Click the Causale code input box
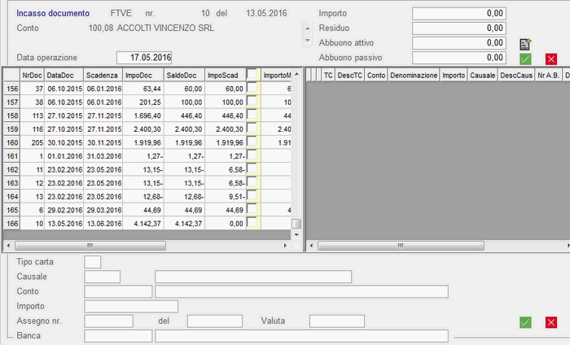This screenshot has width=570, height=345. 102,277
